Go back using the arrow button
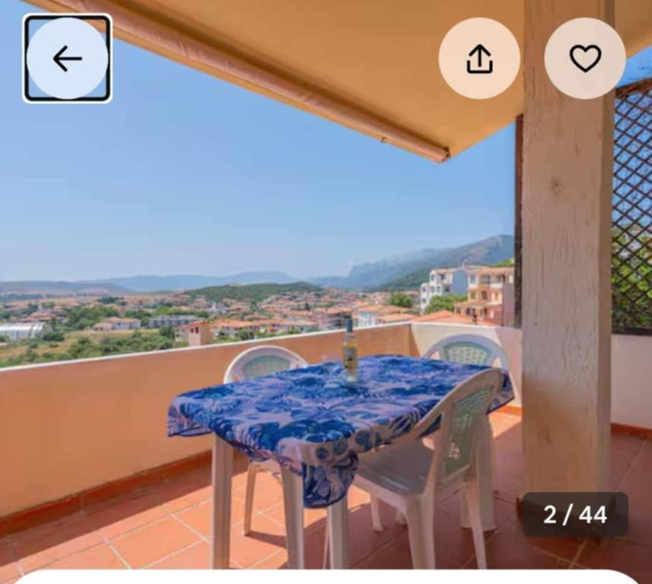 click(67, 59)
